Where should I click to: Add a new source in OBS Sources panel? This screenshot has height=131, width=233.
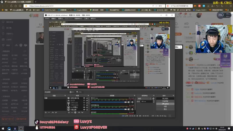tap(69, 112)
